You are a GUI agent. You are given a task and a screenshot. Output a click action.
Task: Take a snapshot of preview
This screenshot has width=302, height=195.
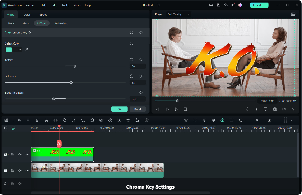pyautogui.click(x=275, y=109)
